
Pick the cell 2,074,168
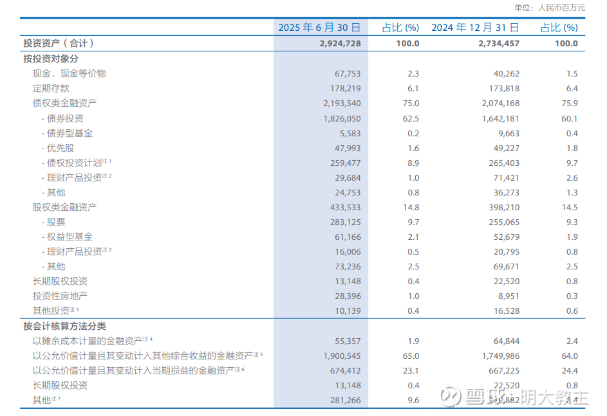[501, 104]
